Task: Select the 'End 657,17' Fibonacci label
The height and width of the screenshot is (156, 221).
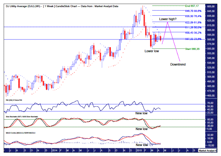Action: click(192, 6)
